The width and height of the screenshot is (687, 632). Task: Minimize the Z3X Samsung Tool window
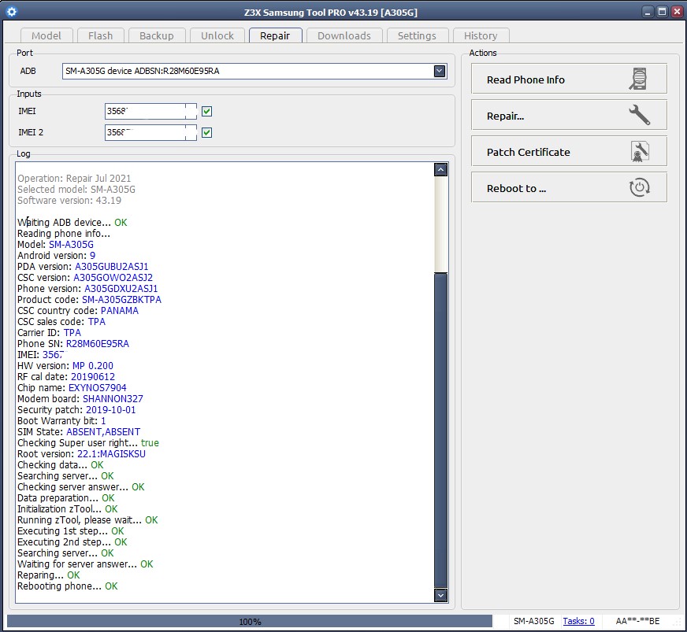point(648,12)
